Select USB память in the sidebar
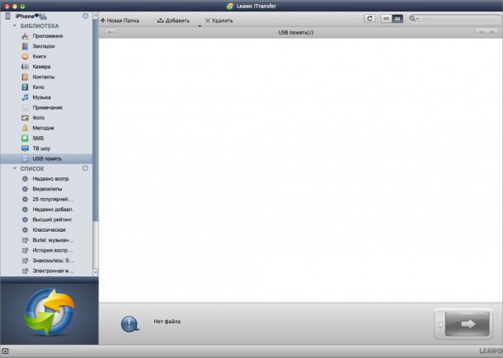The image size is (503, 358). click(x=46, y=158)
